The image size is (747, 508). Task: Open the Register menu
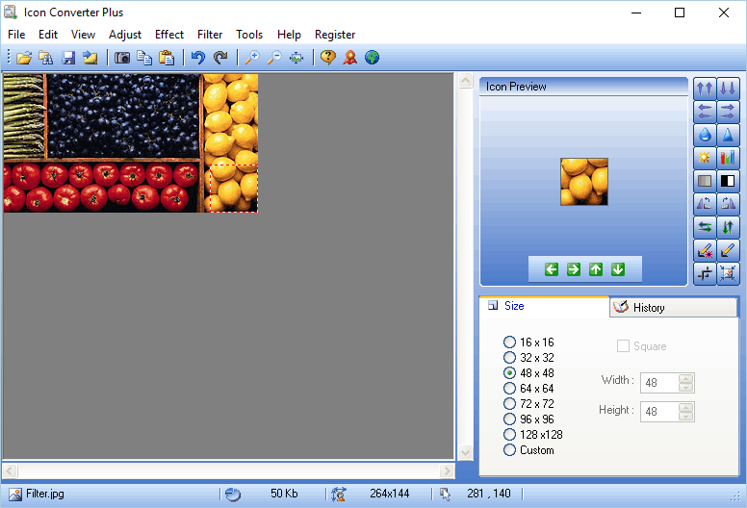click(x=335, y=35)
